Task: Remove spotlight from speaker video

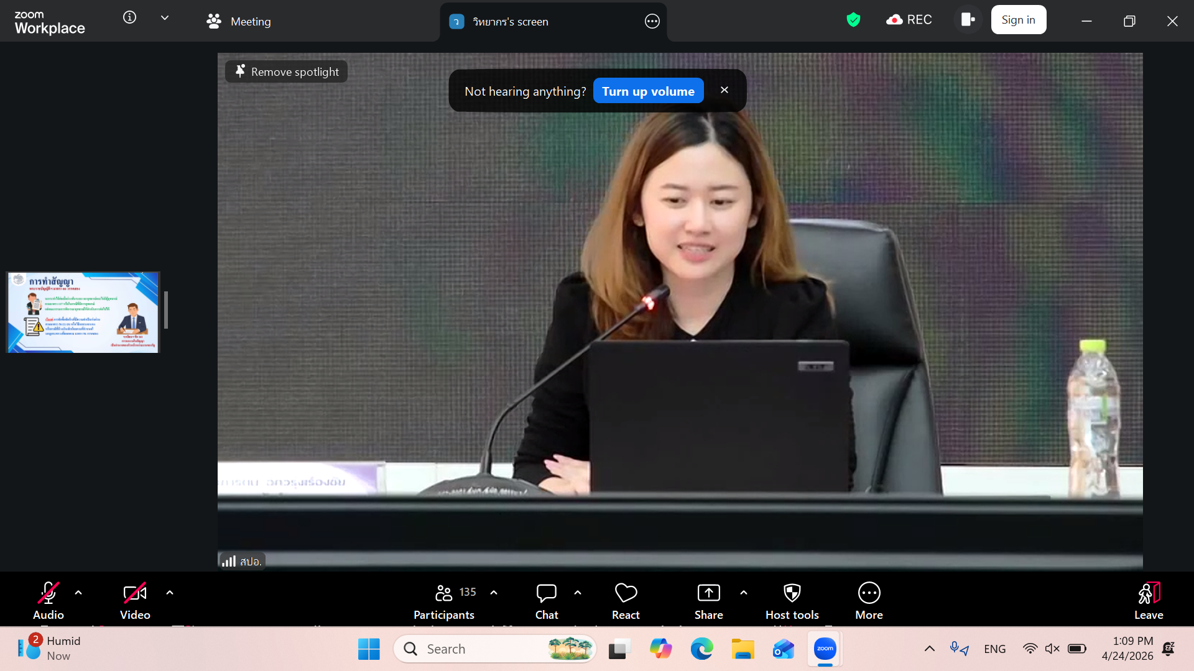Action: pos(287,71)
